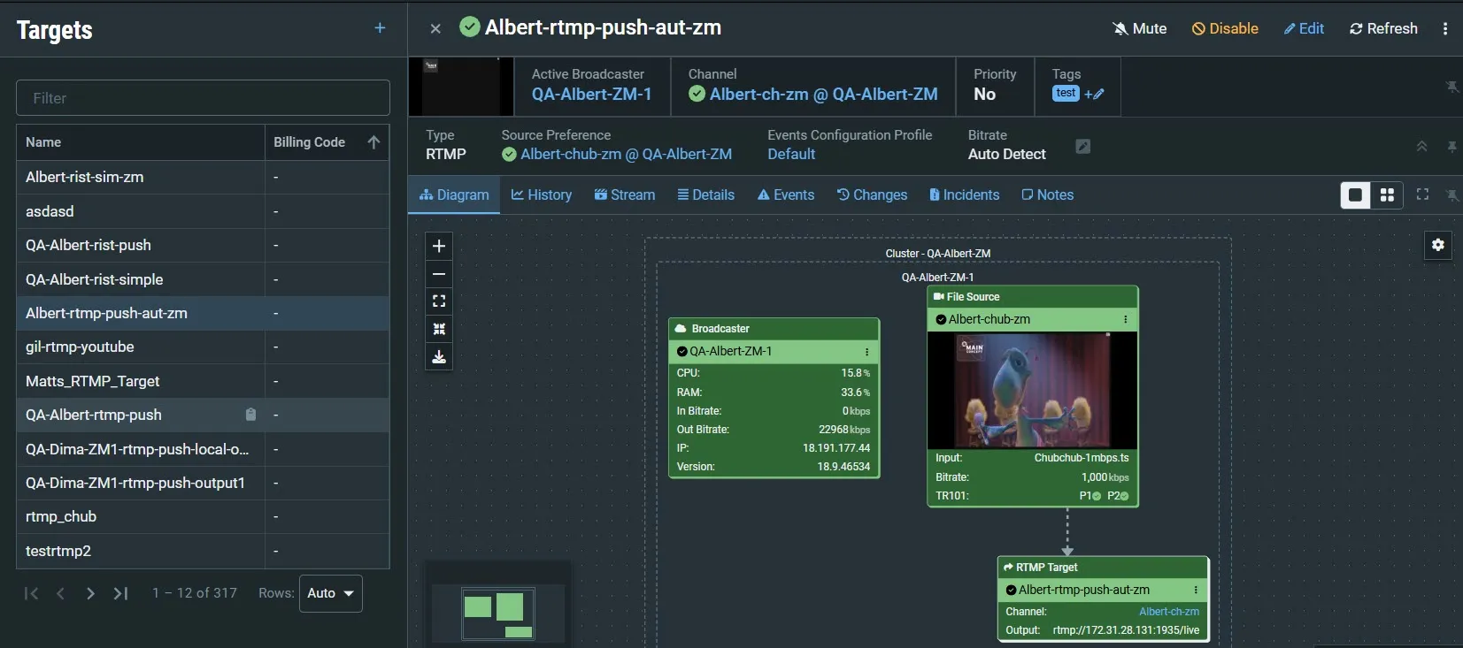This screenshot has width=1463, height=648.
Task: Download the diagram image
Action: (x=439, y=357)
